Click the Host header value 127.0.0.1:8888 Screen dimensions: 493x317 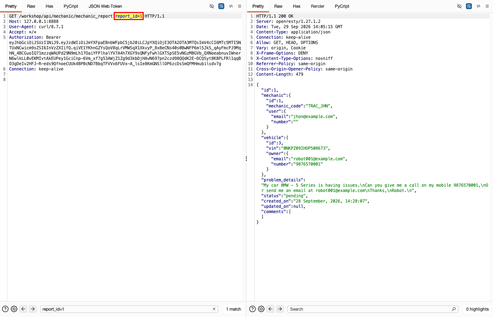coord(41,21)
